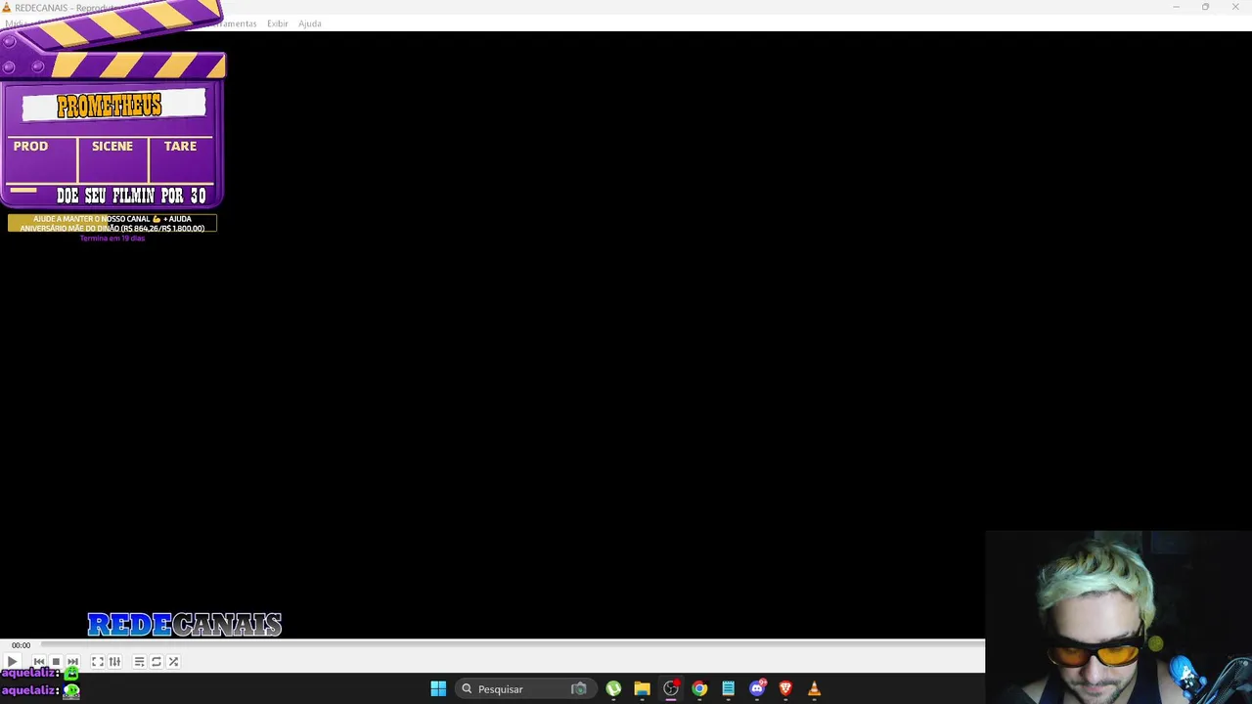Open Discord from the taskbar
The width and height of the screenshot is (1252, 704).
click(757, 689)
